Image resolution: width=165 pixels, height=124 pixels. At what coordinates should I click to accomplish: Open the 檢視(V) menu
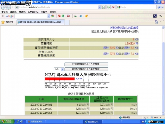click(22, 12)
